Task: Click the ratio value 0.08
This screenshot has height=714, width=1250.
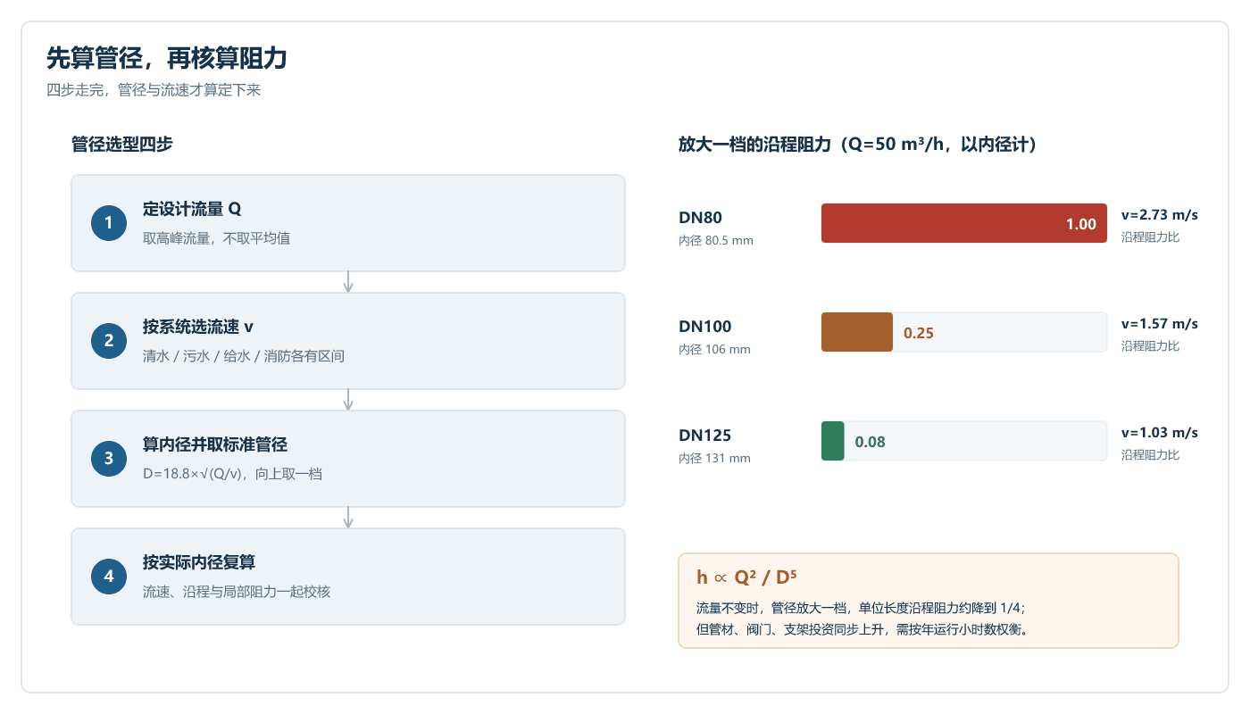Action: click(871, 442)
